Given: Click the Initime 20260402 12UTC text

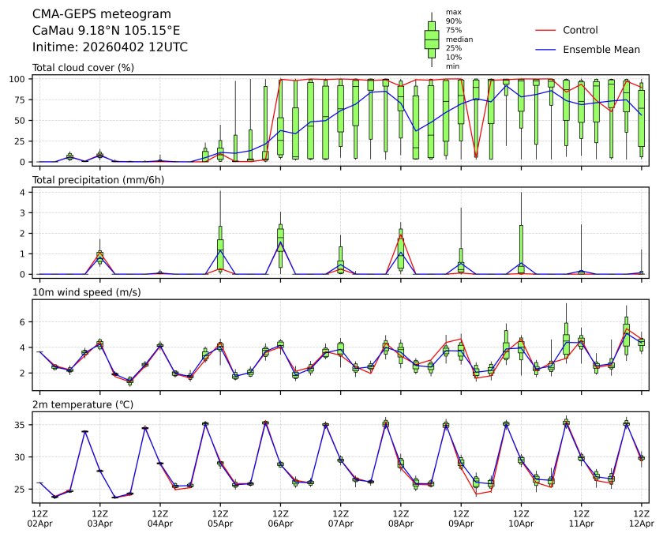Looking at the screenshot, I should 110,47.
